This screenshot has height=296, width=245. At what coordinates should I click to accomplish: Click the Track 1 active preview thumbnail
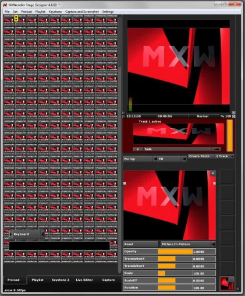(x=178, y=133)
